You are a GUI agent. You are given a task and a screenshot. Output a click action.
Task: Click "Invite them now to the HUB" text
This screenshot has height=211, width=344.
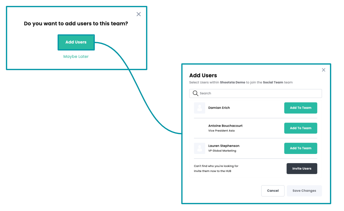point(213,171)
